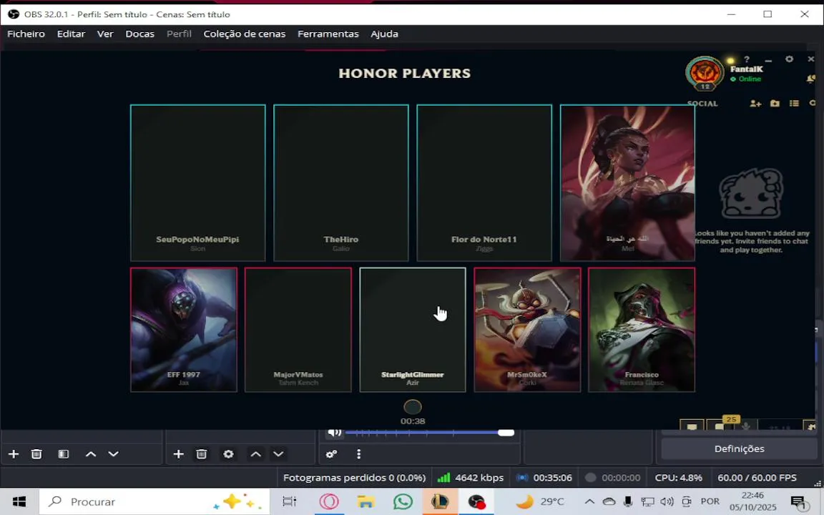Open the Ficheiro menu
Viewport: 824px width, 515px height.
26,34
